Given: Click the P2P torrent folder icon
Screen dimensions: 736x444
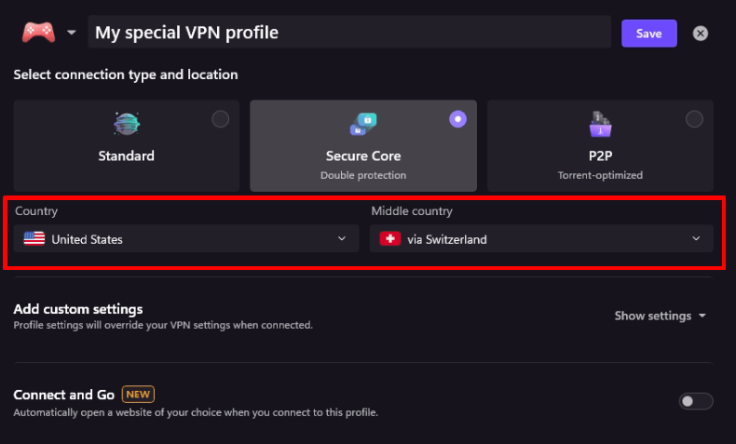Looking at the screenshot, I should (x=600, y=124).
